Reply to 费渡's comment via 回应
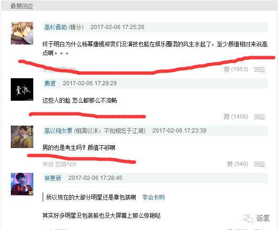 coord(260,117)
